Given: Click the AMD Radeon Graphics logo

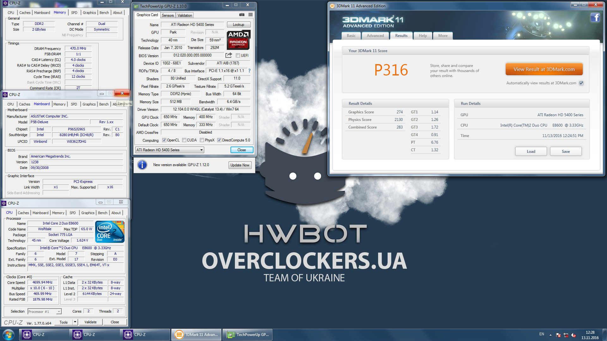Looking at the screenshot, I should (239, 40).
